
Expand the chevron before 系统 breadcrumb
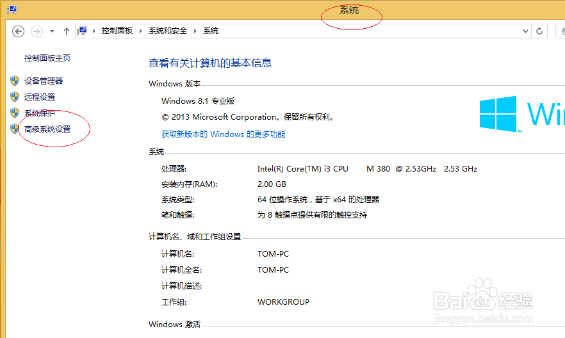[195, 31]
